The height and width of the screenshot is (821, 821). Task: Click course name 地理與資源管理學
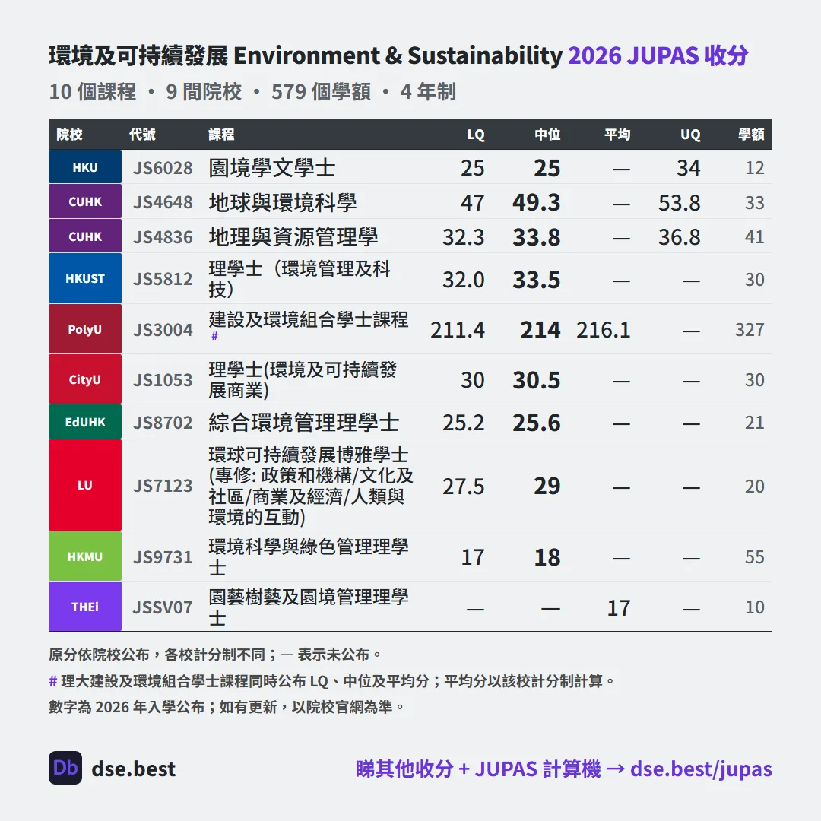point(293,237)
